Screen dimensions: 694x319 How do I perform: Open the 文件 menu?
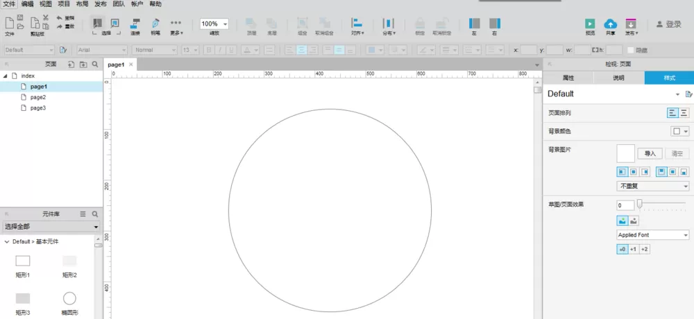click(9, 4)
